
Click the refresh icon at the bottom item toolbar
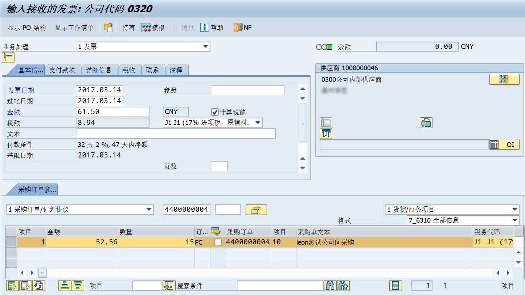(39, 286)
